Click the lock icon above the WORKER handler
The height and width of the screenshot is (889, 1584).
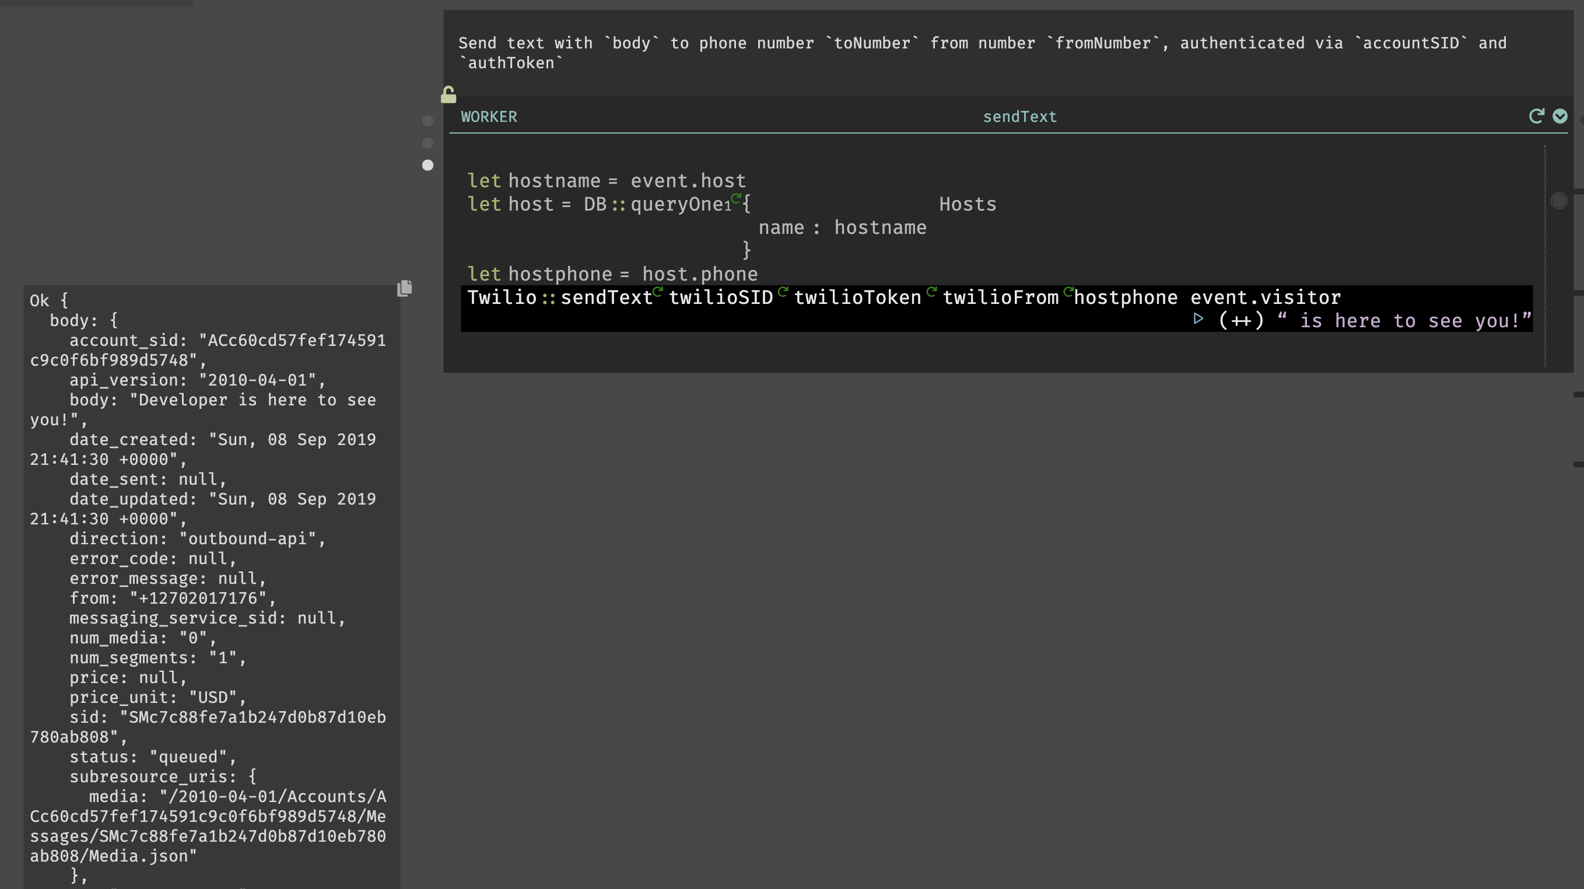point(448,94)
